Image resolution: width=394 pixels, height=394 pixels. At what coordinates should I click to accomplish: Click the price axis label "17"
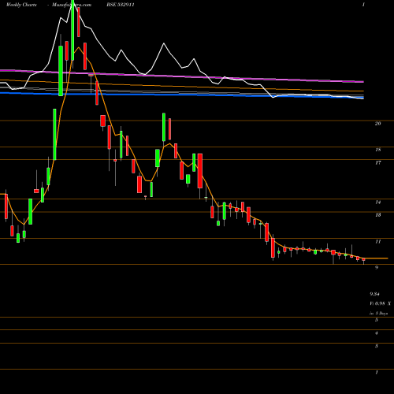377,162
